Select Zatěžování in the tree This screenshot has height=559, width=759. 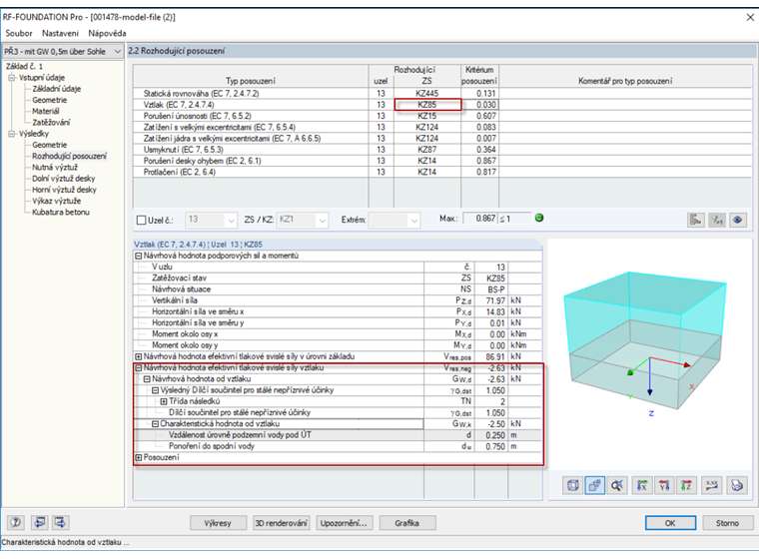(x=51, y=122)
